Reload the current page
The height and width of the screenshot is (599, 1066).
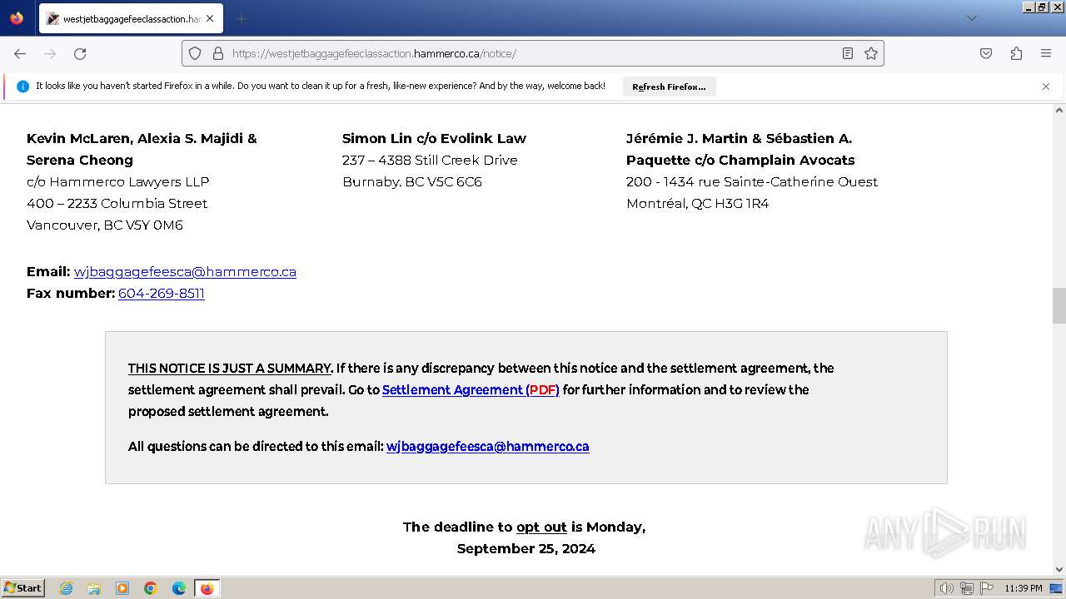80,53
